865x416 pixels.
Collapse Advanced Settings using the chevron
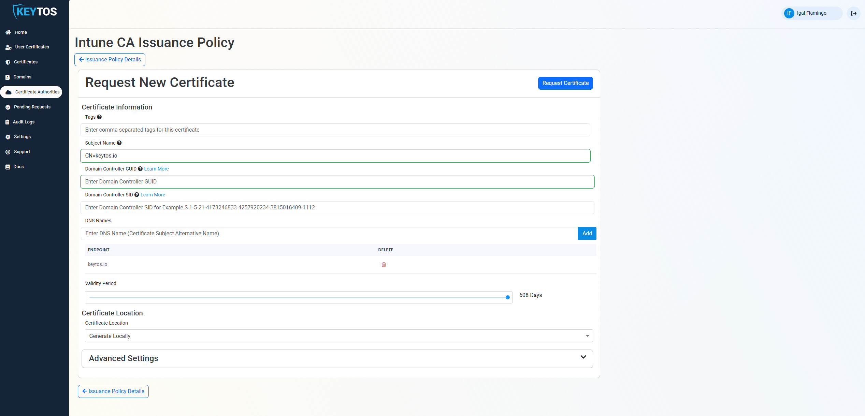click(582, 357)
